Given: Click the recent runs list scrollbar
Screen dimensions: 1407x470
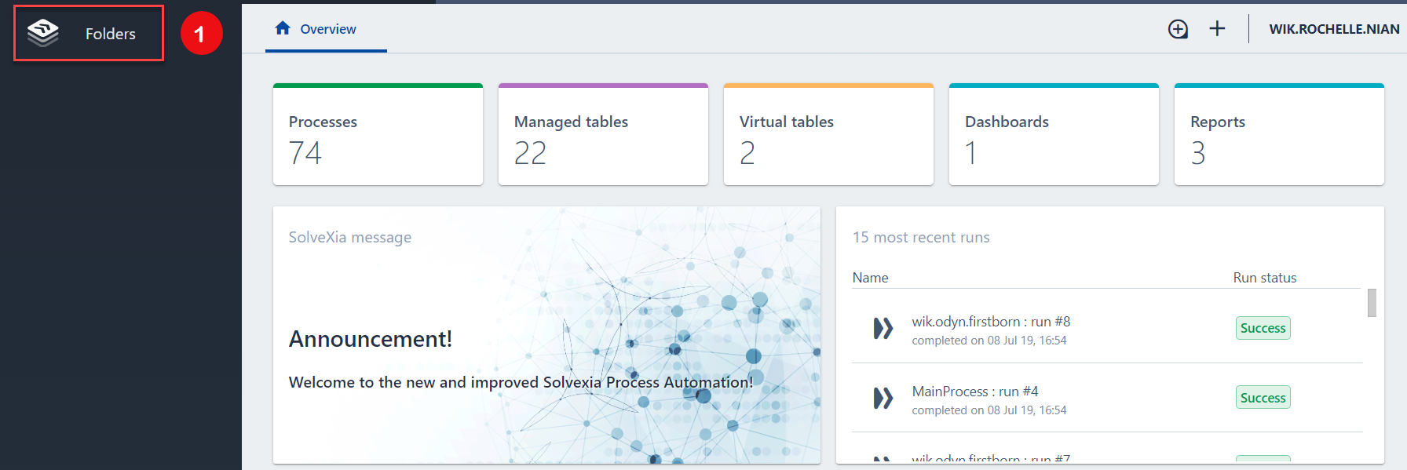Looking at the screenshot, I should 1372,303.
